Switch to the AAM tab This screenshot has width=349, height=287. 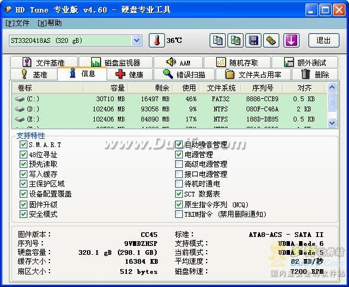178,63
